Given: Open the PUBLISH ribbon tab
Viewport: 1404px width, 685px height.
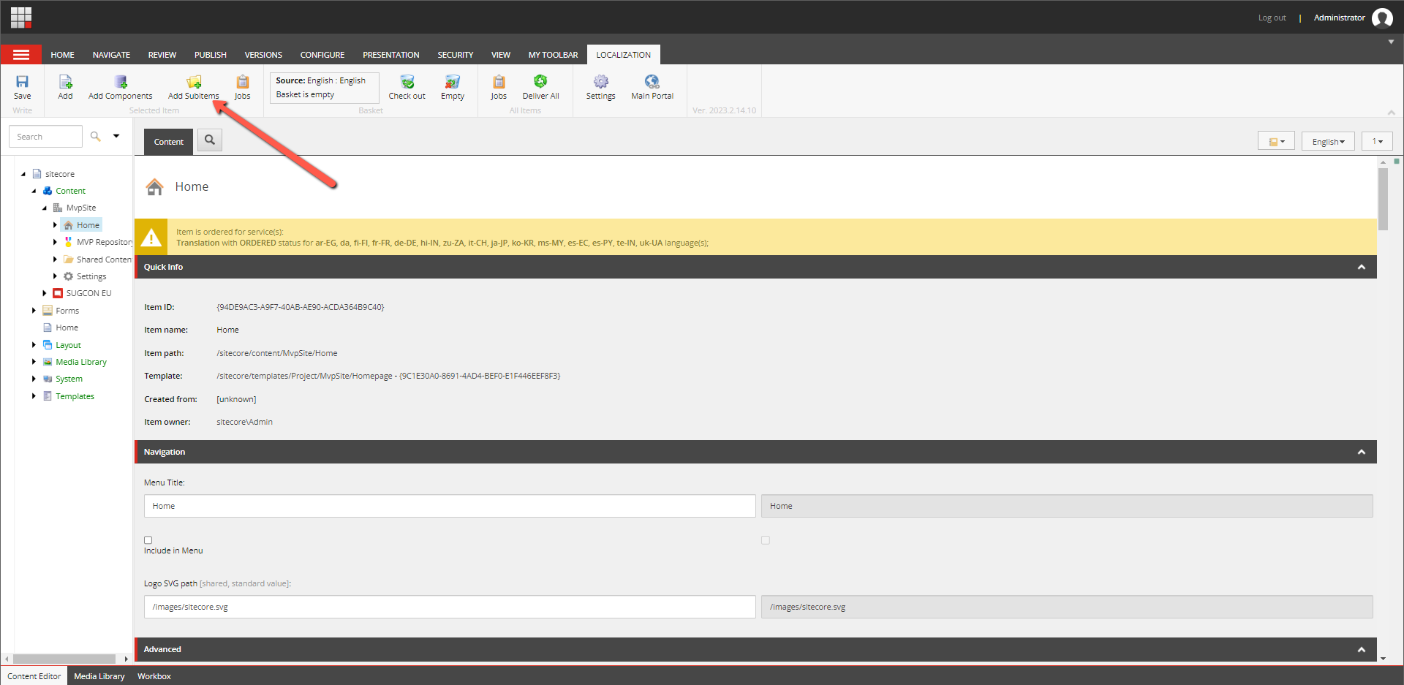Looking at the screenshot, I should [211, 55].
